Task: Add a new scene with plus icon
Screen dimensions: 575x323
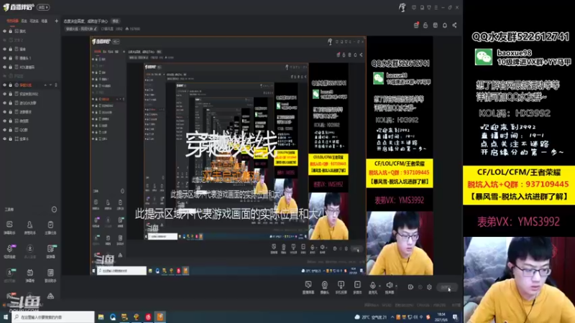Action: (x=56, y=22)
